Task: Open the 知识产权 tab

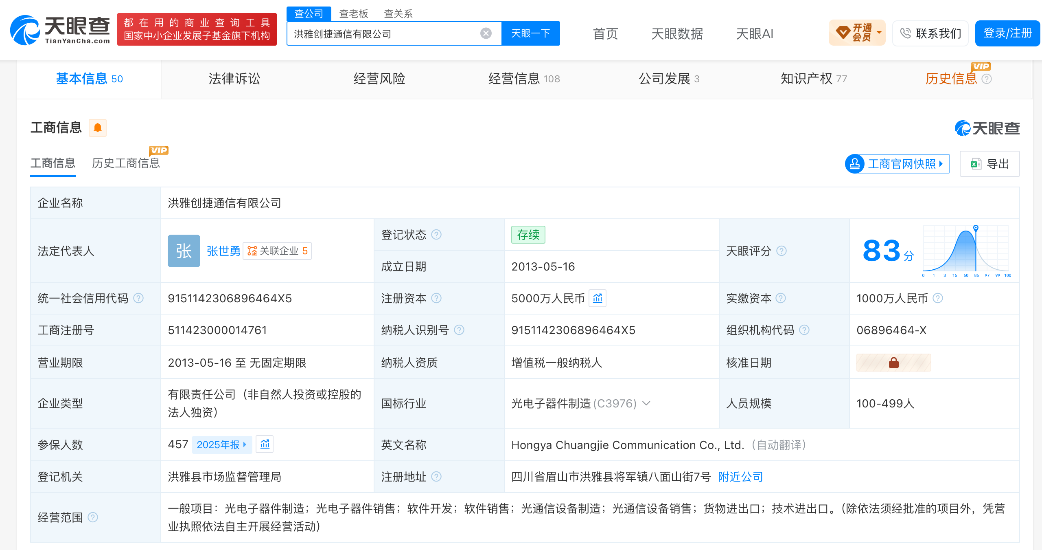Action: click(x=813, y=79)
